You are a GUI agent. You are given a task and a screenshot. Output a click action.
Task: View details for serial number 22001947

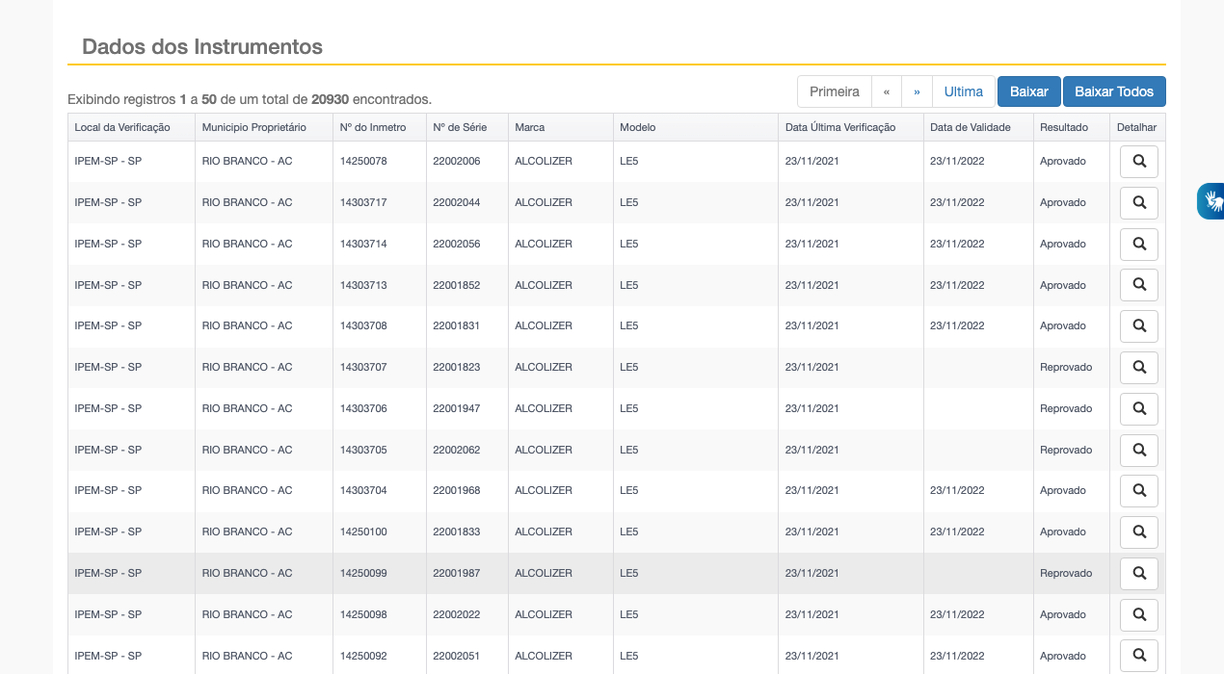[x=1138, y=409]
